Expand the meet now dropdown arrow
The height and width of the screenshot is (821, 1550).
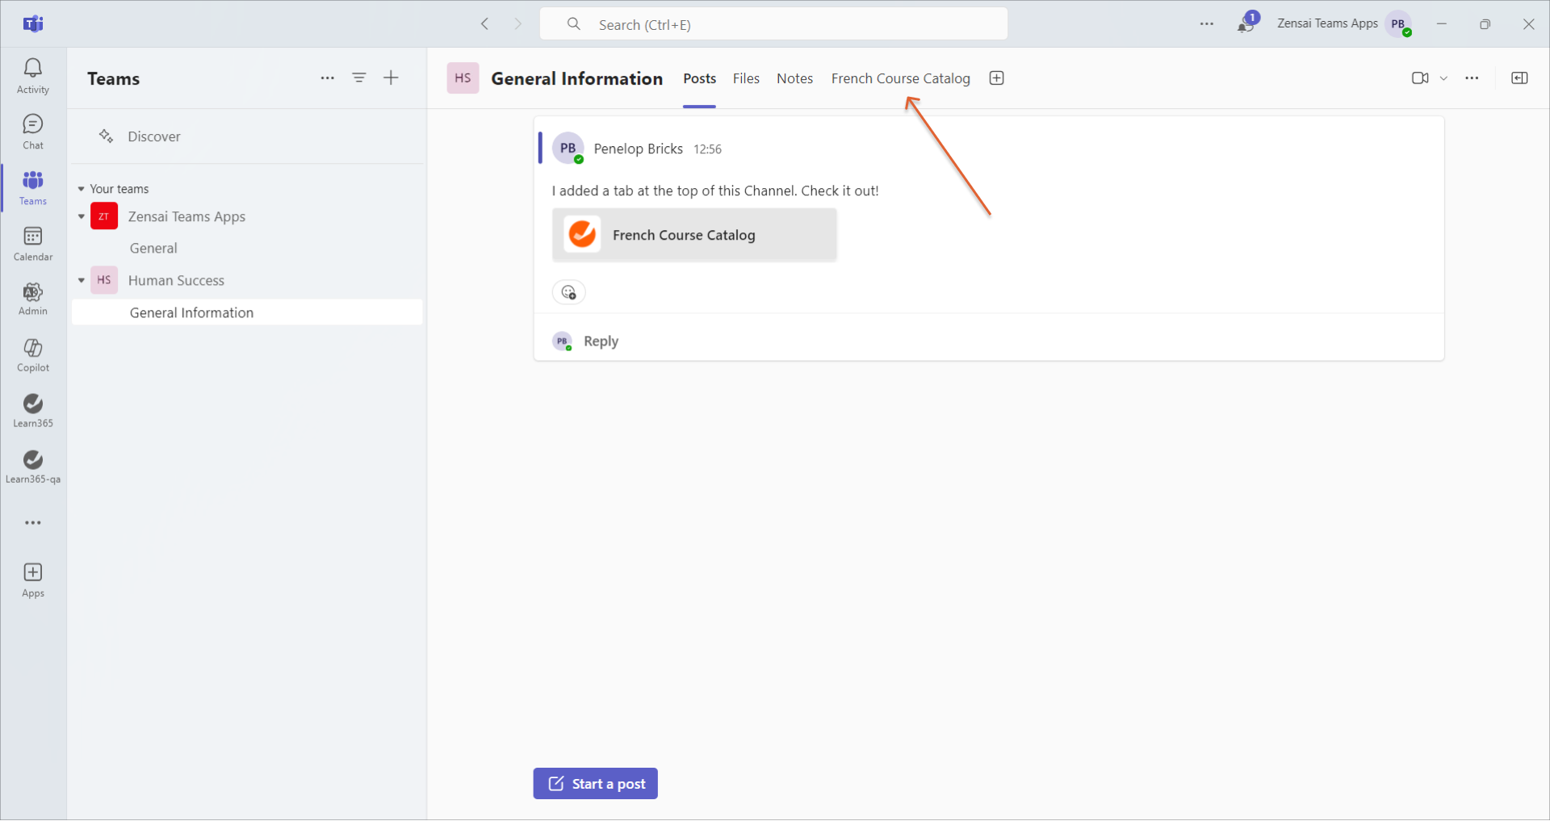click(1443, 78)
